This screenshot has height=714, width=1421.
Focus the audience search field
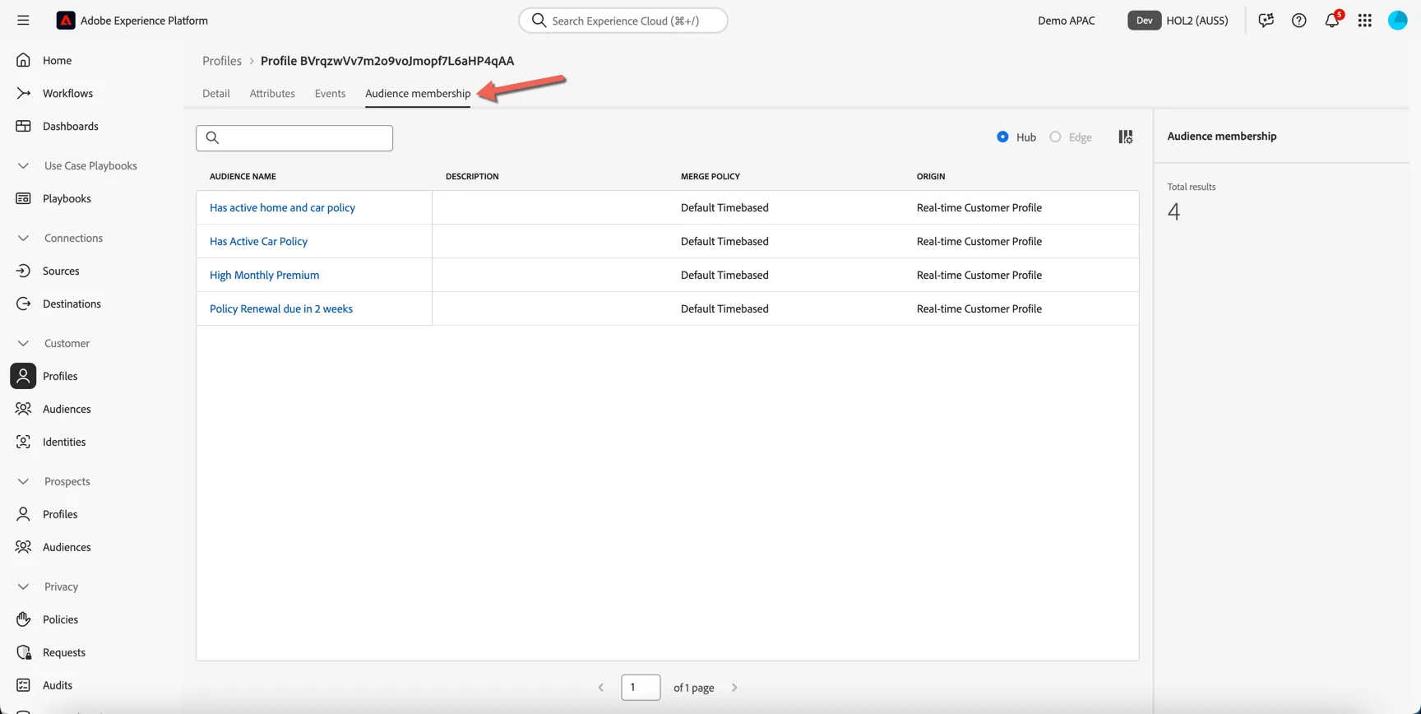294,138
